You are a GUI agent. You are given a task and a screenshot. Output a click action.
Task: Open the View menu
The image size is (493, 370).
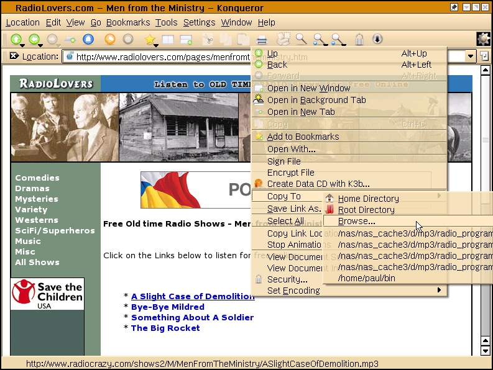click(75, 22)
